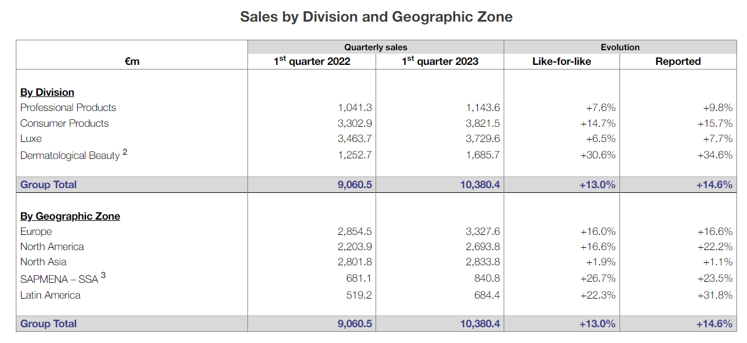
Task: Click footnote 3 superscript beside SAPMENA – SSA
Action: pyautogui.click(x=104, y=275)
